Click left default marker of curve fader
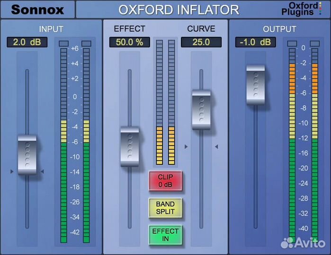Viewport: 331px width, 255px height. pos(186,146)
